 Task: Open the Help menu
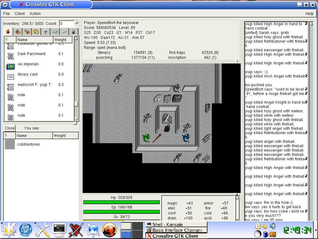pyautogui.click(x=310, y=14)
